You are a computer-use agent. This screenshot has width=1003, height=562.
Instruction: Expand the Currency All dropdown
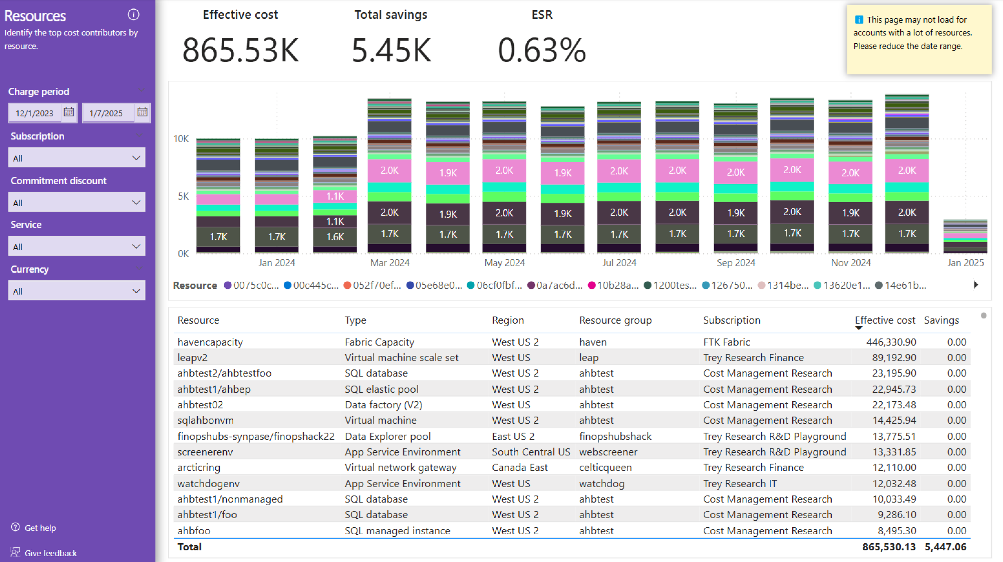click(136, 291)
